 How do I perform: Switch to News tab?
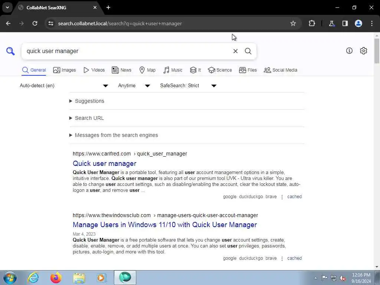click(x=121, y=70)
